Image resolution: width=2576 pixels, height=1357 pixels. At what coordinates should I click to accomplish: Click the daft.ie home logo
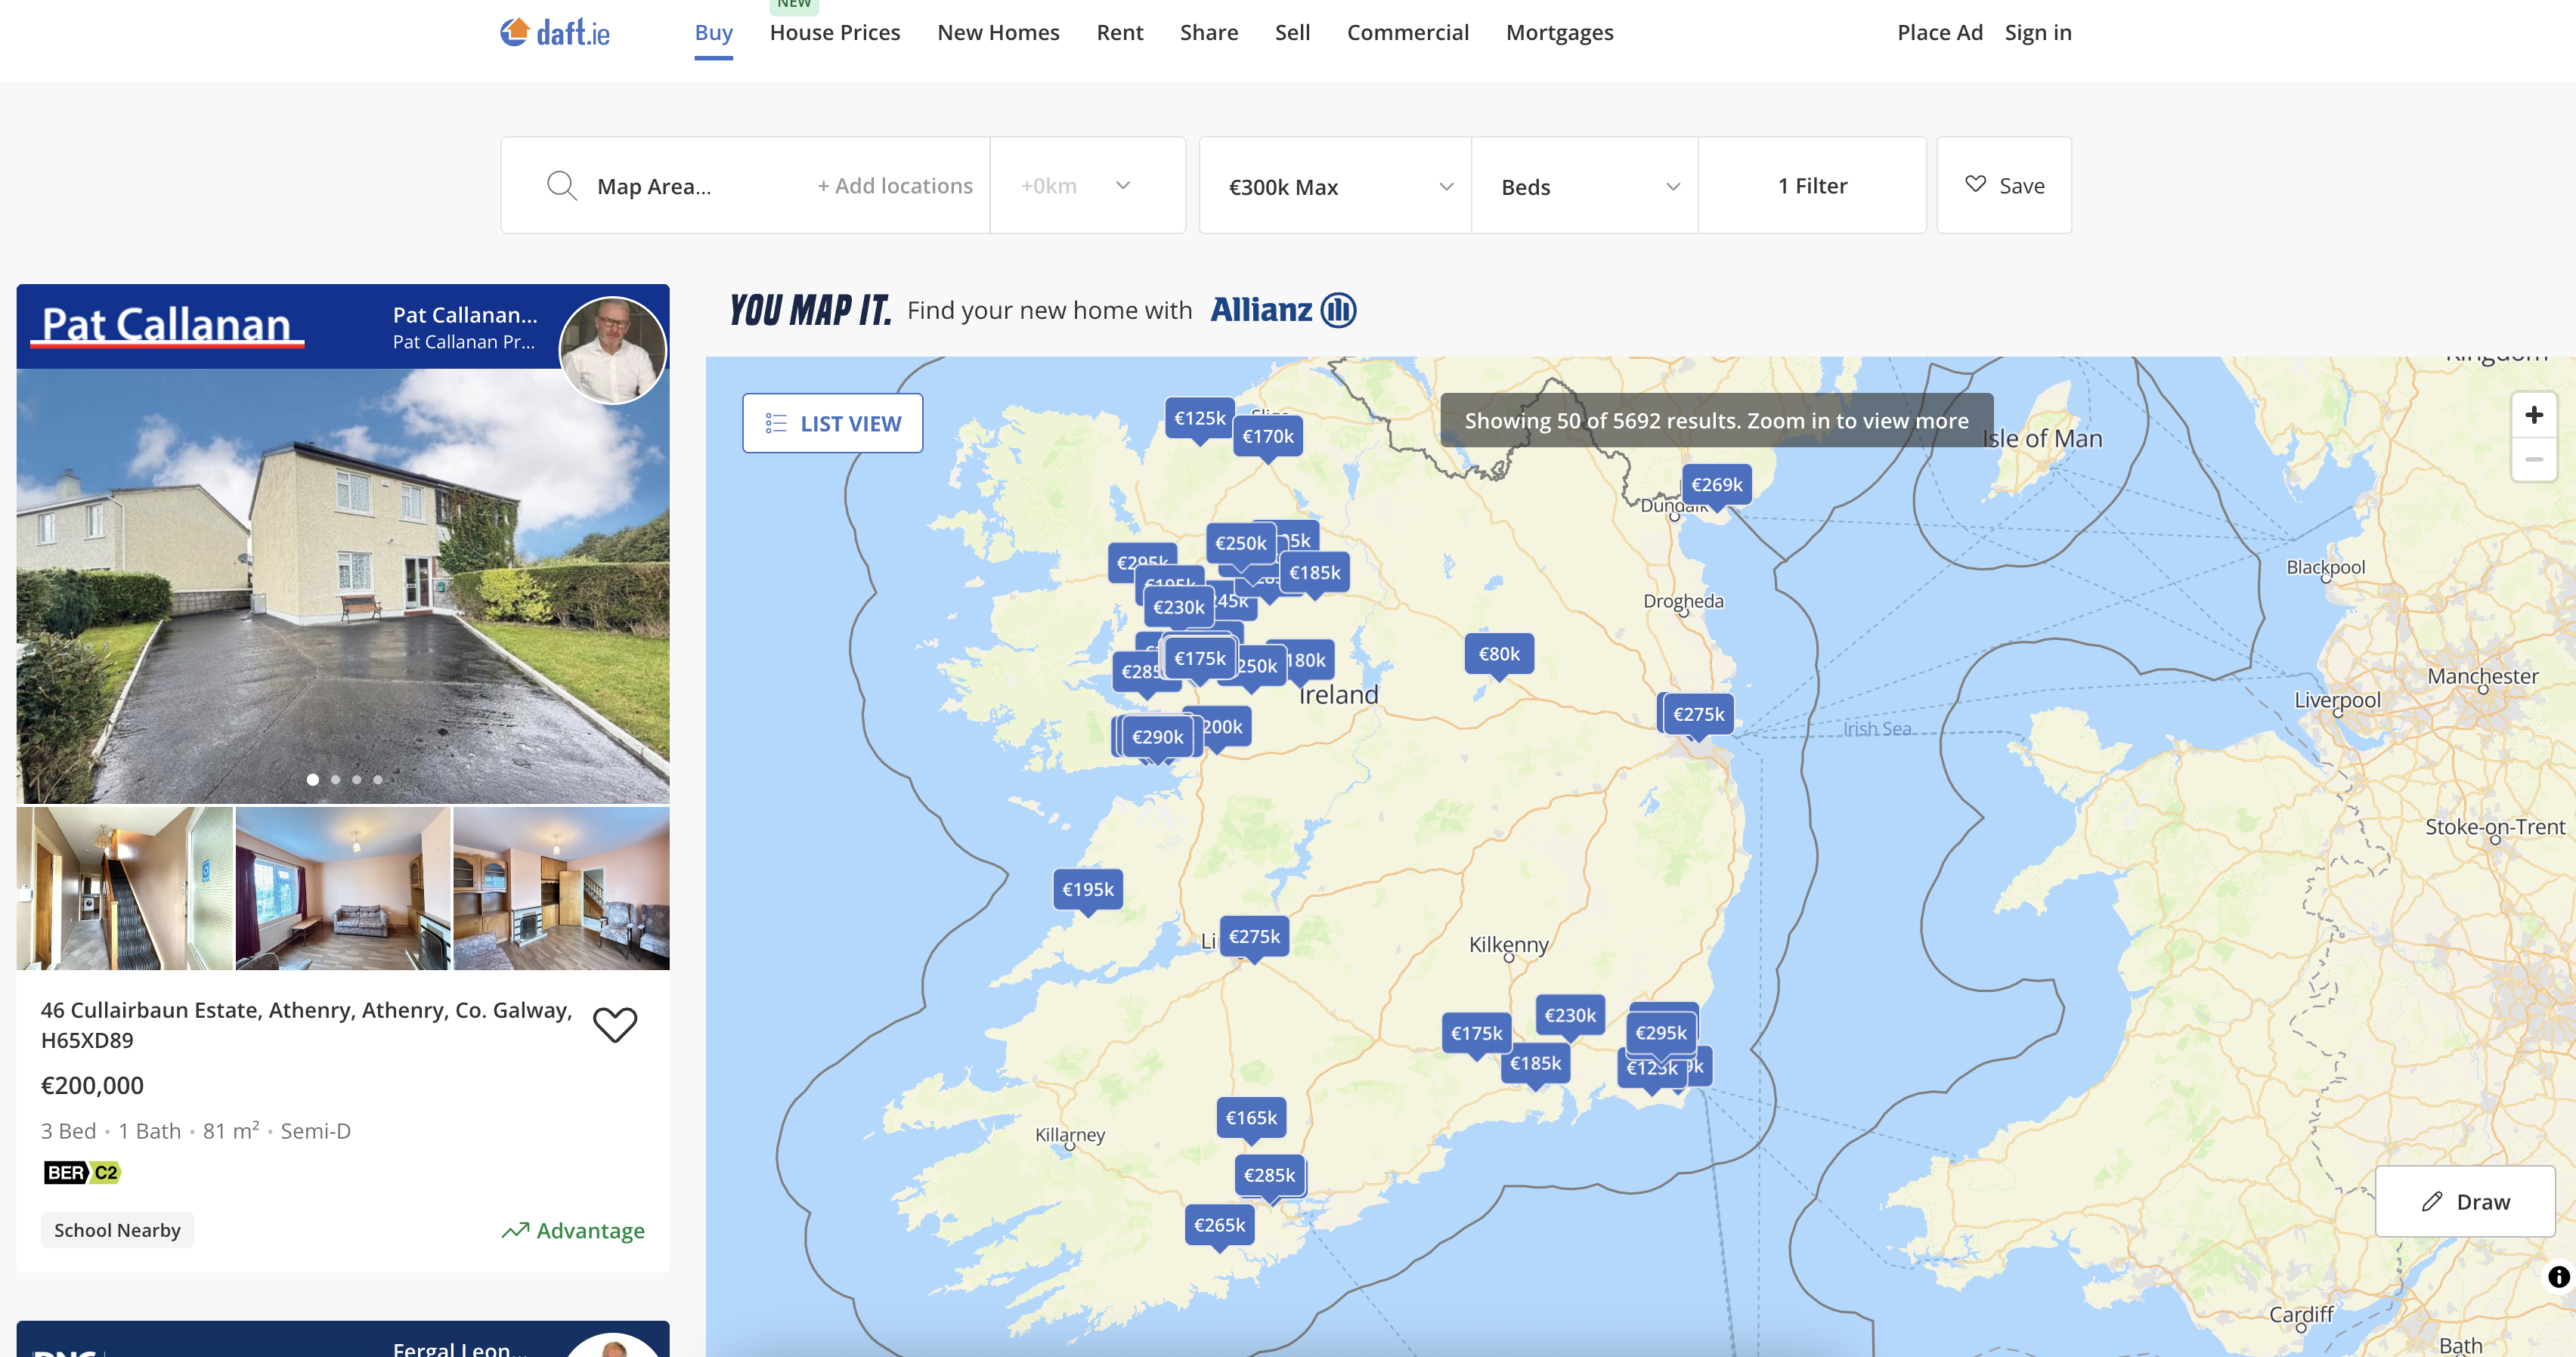point(554,33)
